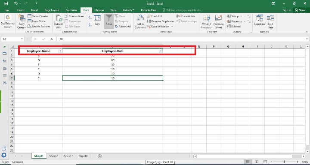Viewport: 310px width, 165px height.
Task: Click Remove Duplicates
Action: pos(161,21)
